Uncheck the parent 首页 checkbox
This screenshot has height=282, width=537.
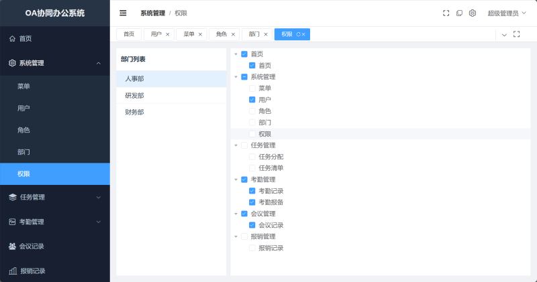[x=244, y=54]
